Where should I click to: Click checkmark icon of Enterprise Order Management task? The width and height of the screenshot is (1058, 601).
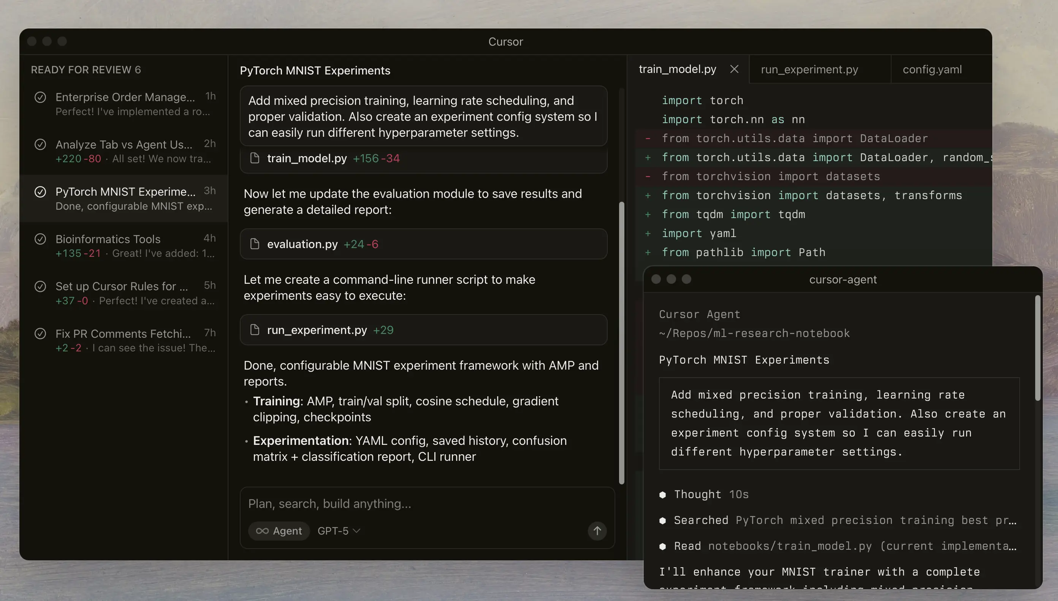point(40,97)
